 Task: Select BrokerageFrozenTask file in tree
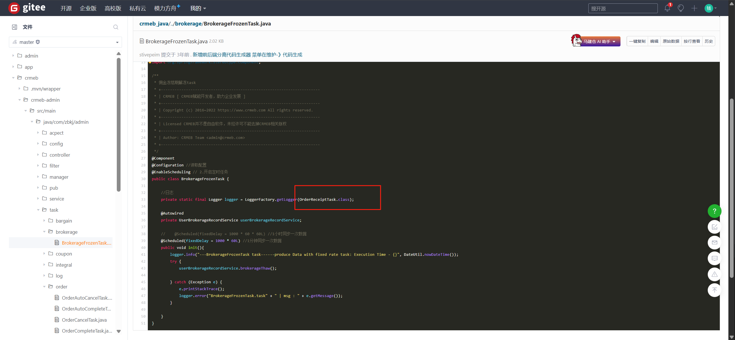[86, 243]
